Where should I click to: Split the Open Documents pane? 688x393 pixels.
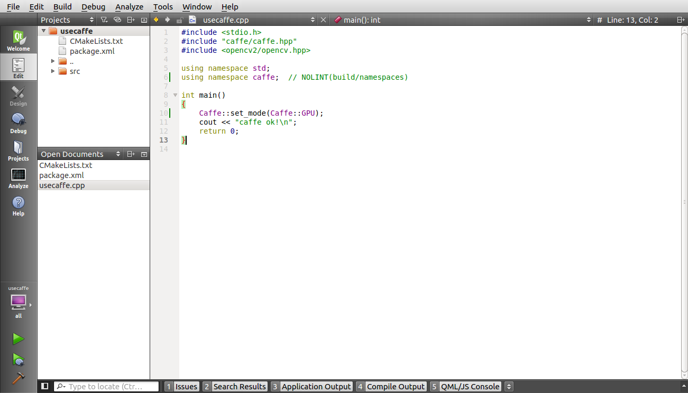pyautogui.click(x=131, y=154)
